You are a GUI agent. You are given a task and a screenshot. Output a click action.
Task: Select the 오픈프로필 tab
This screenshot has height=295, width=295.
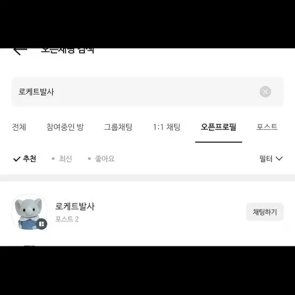point(218,127)
